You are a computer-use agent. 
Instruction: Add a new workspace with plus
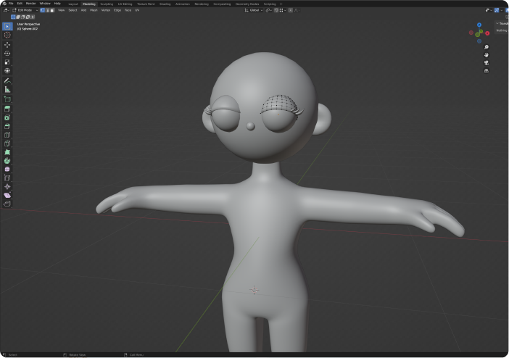point(281,4)
